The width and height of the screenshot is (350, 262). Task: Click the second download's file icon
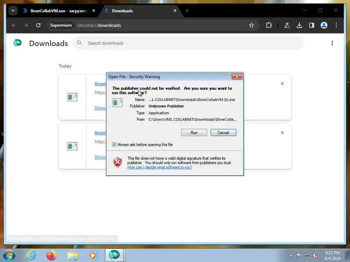[72, 146]
